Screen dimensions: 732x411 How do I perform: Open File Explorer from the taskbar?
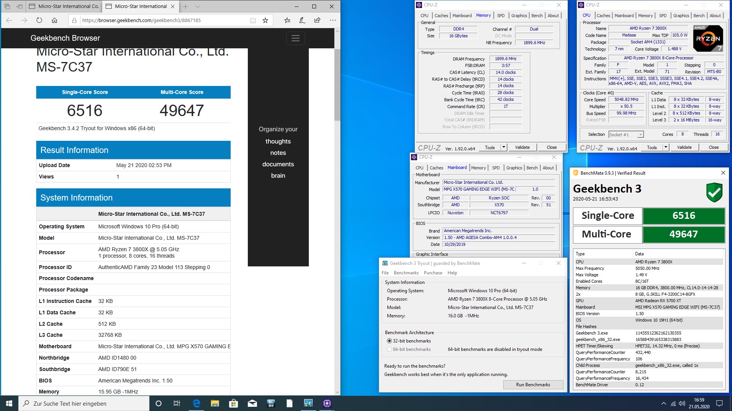pyautogui.click(x=215, y=403)
